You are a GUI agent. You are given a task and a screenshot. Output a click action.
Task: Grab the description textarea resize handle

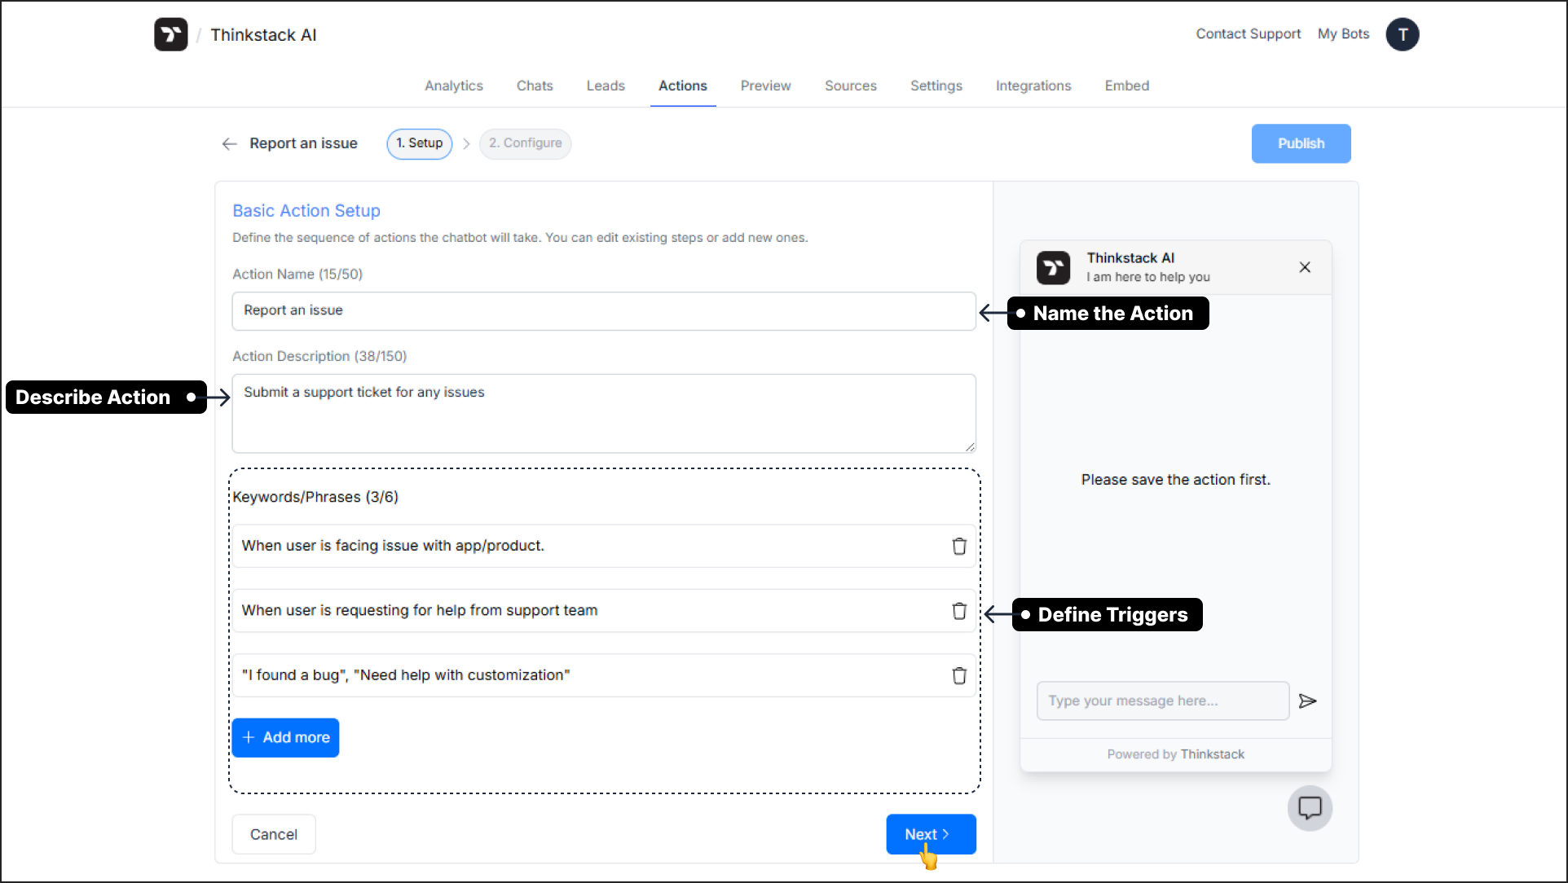pyautogui.click(x=969, y=446)
